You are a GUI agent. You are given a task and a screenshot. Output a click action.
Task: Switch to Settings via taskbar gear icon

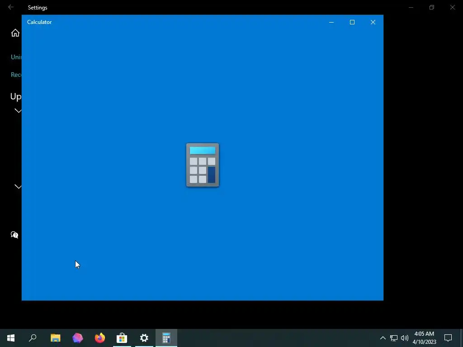click(144, 338)
